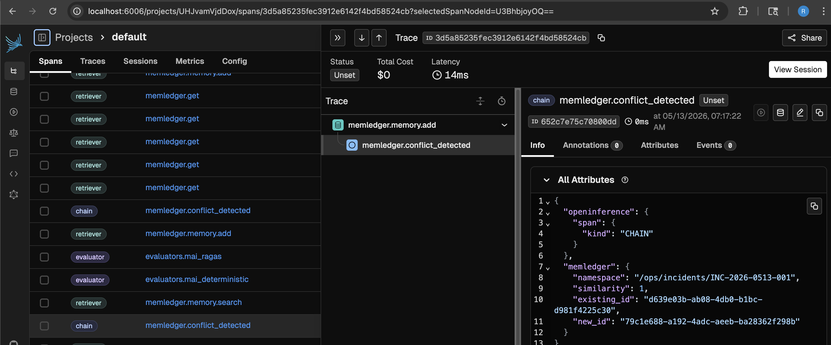The width and height of the screenshot is (831, 345).
Task: Bookmark page with star icon
Action: coord(715,11)
